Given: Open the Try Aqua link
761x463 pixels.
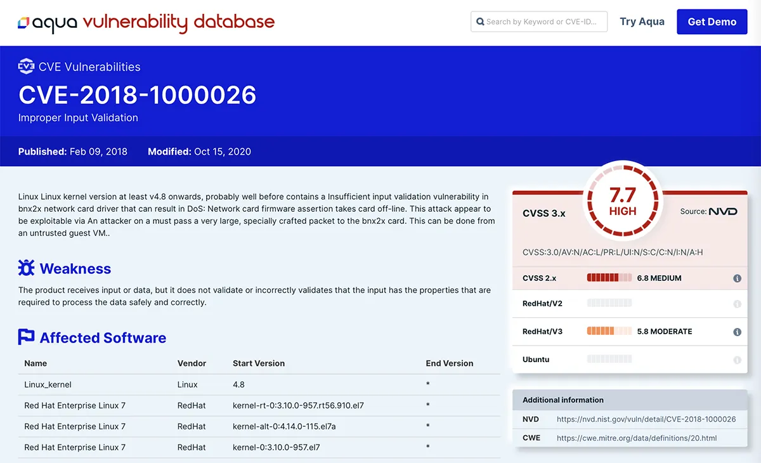Looking at the screenshot, I should [x=642, y=22].
